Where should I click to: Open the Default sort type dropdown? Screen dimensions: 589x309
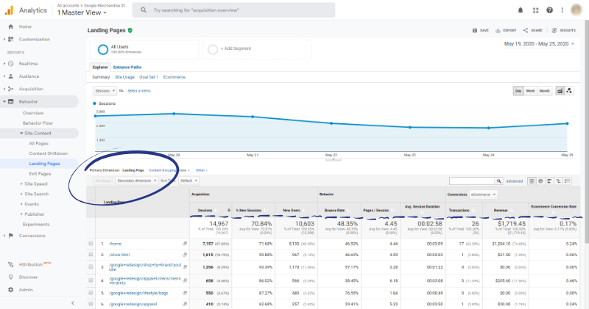188,181
